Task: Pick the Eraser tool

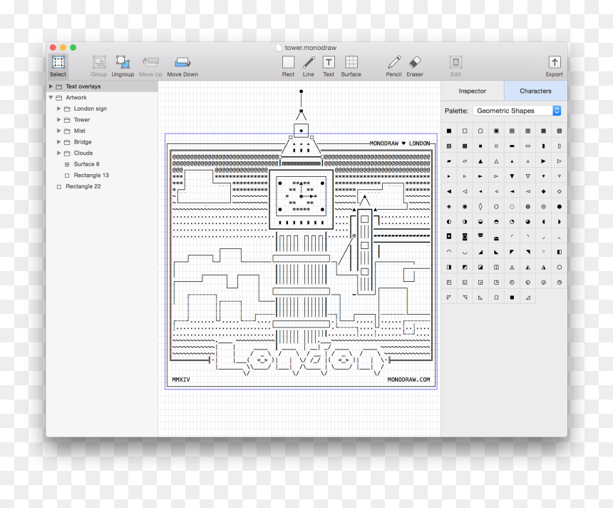Action: [415, 66]
